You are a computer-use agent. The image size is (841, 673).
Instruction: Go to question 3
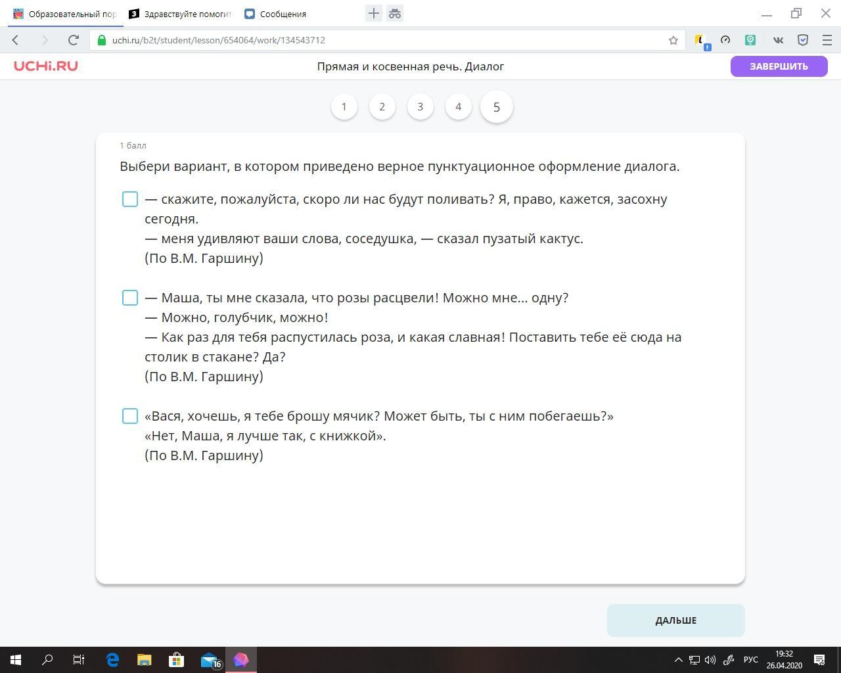pyautogui.click(x=420, y=106)
